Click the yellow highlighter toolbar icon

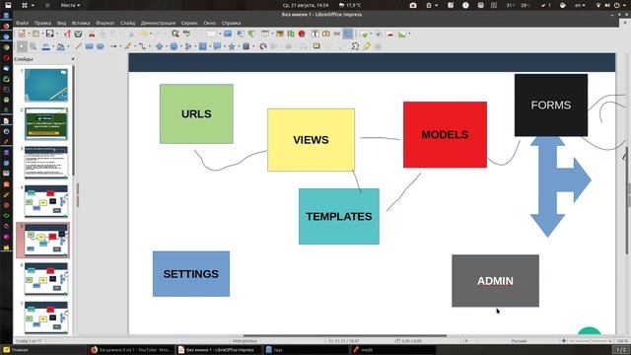pos(367,46)
